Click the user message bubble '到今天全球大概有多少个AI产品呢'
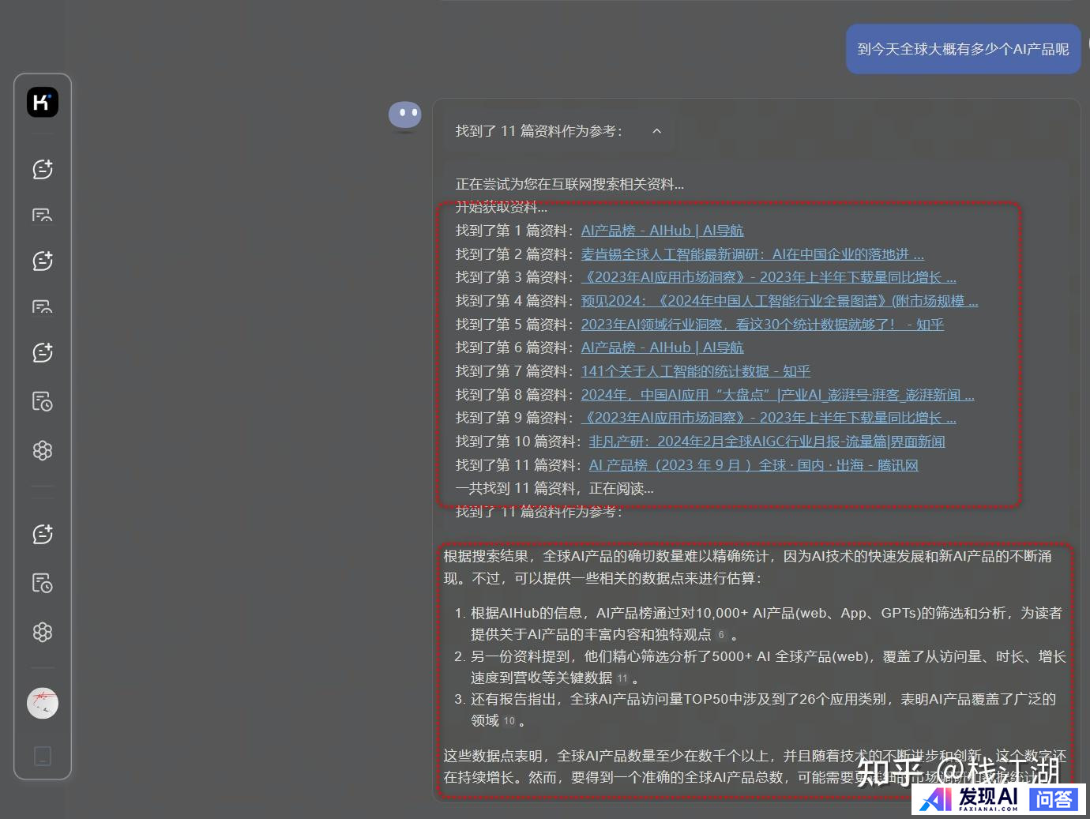The height and width of the screenshot is (819, 1090). pyautogui.click(x=963, y=49)
